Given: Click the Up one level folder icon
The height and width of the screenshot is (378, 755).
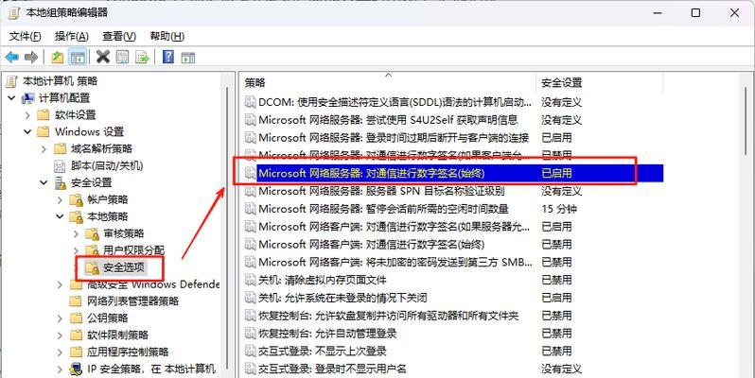Looking at the screenshot, I should tap(58, 58).
